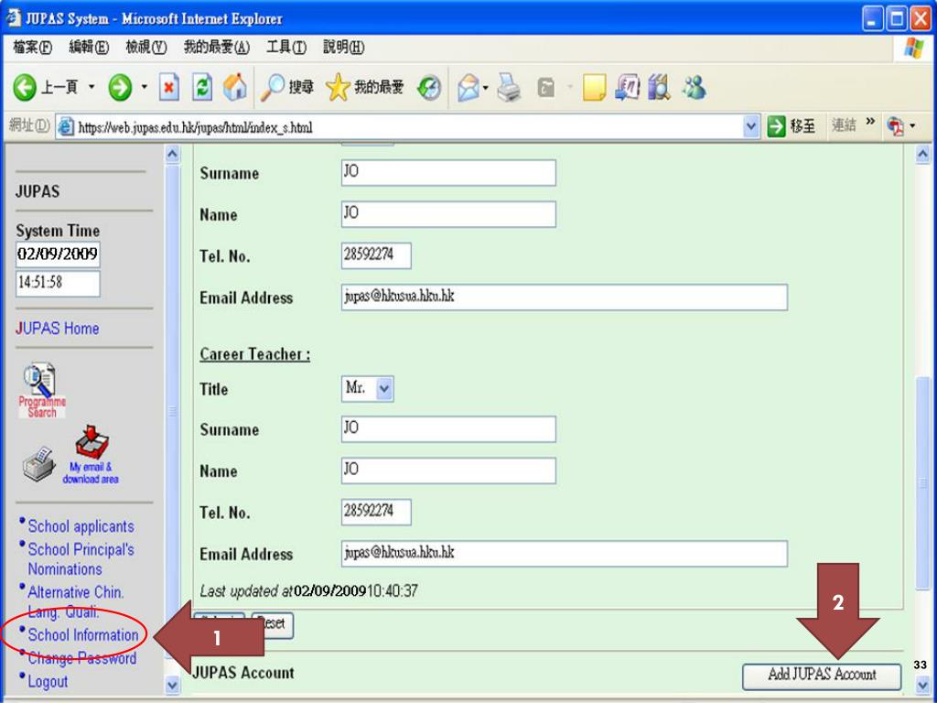Open the 檔案(F) menu
The image size is (937, 703).
point(32,48)
